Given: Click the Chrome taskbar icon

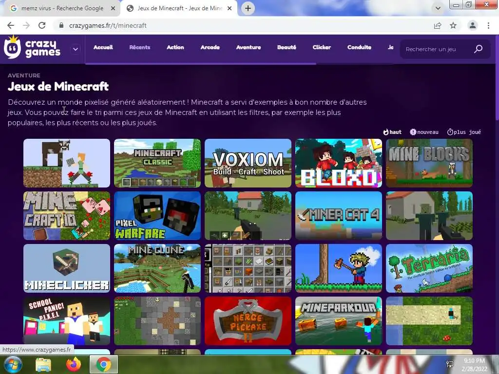Looking at the screenshot, I should (104, 364).
